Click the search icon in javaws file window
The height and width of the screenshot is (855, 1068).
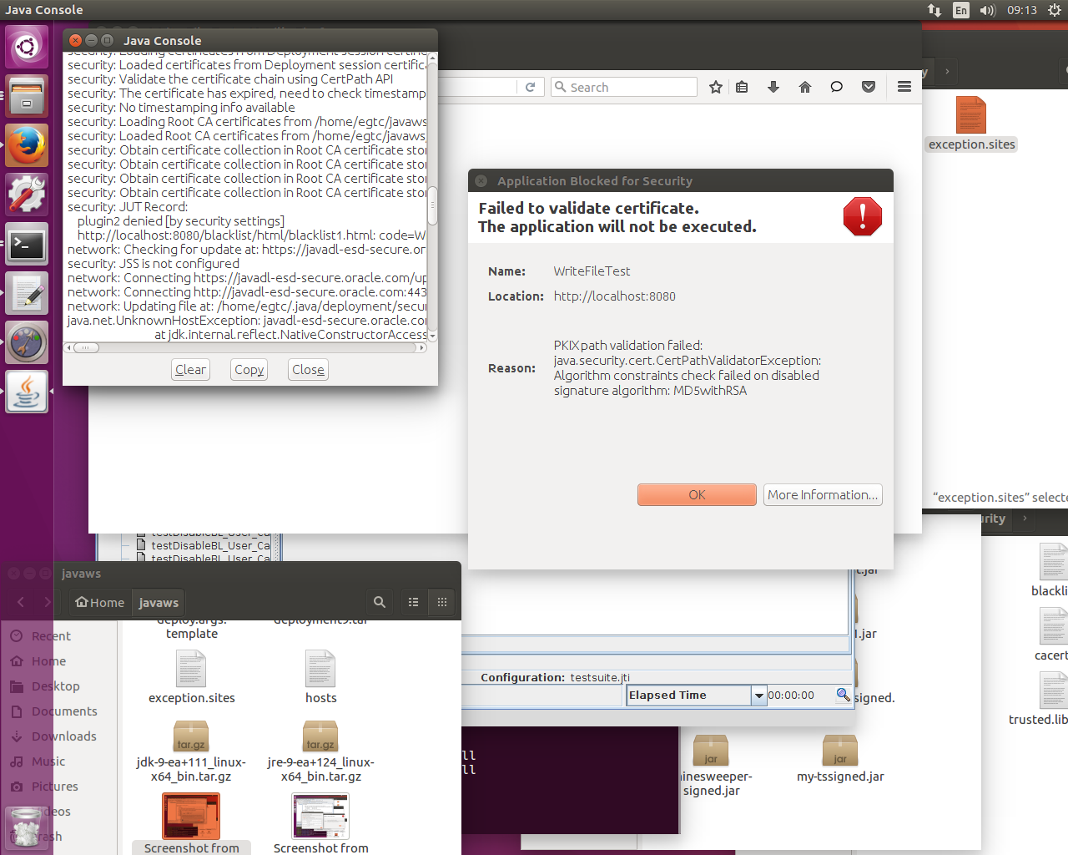click(380, 602)
